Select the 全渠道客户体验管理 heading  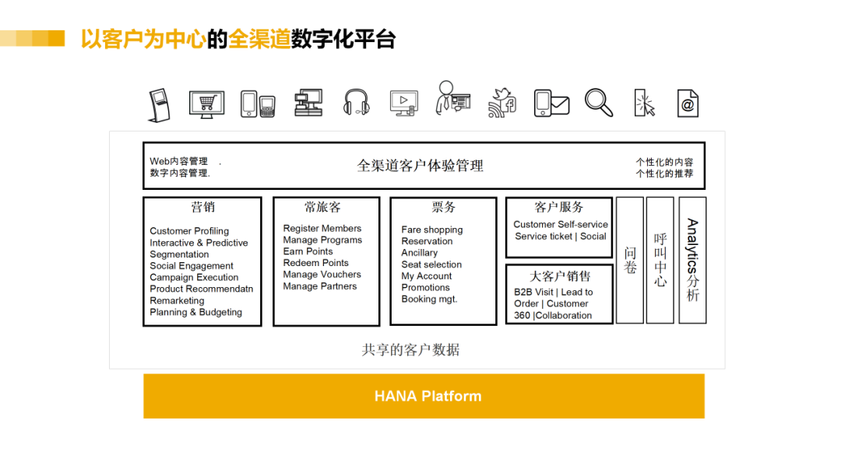tap(420, 166)
